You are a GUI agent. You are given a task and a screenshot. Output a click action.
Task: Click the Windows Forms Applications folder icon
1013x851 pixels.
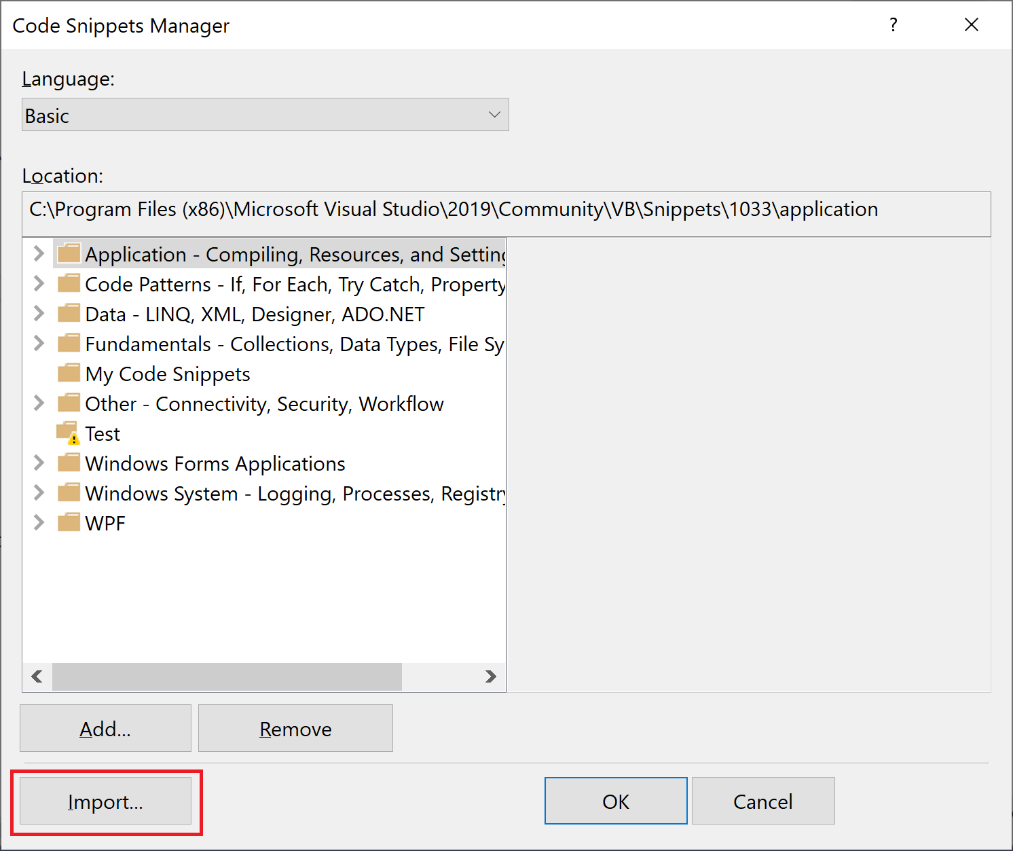click(x=69, y=462)
